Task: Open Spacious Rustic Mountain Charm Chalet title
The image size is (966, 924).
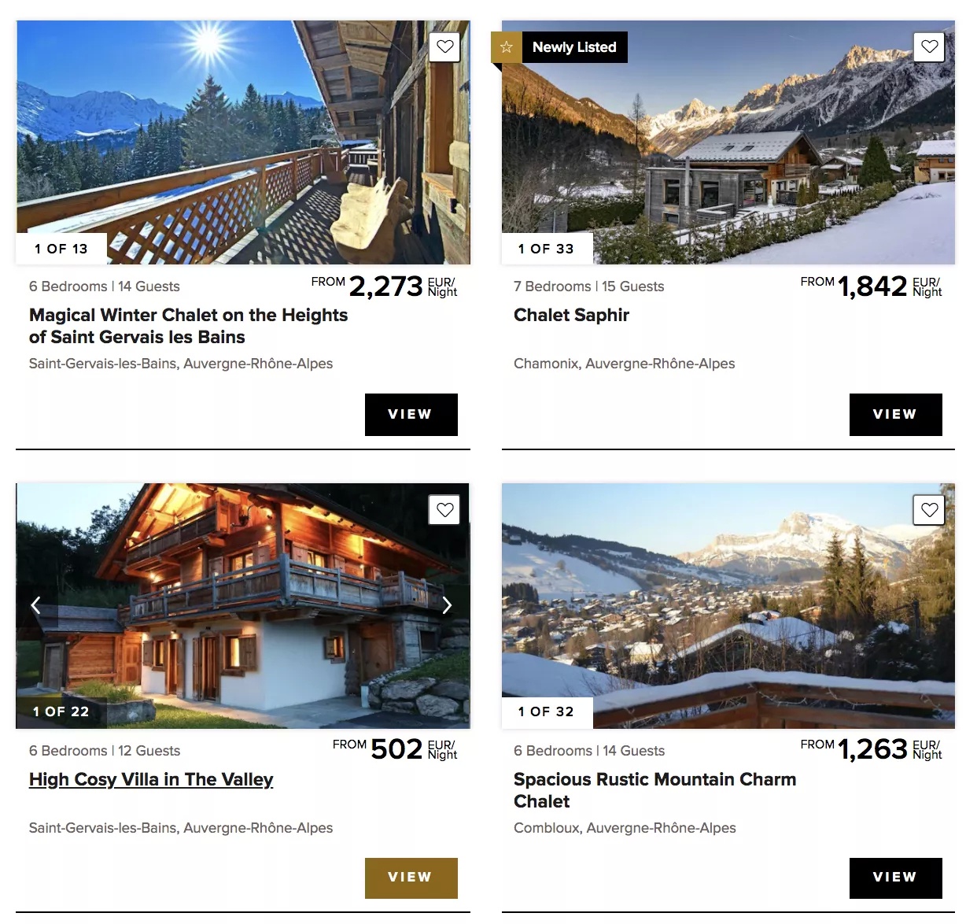Action: pos(654,790)
